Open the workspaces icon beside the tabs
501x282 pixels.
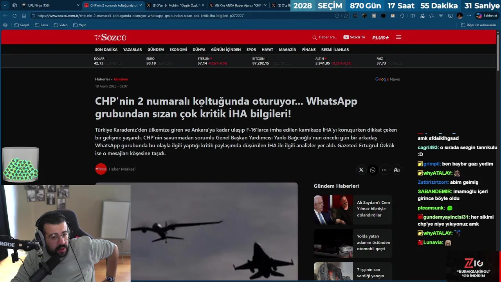[14, 5]
